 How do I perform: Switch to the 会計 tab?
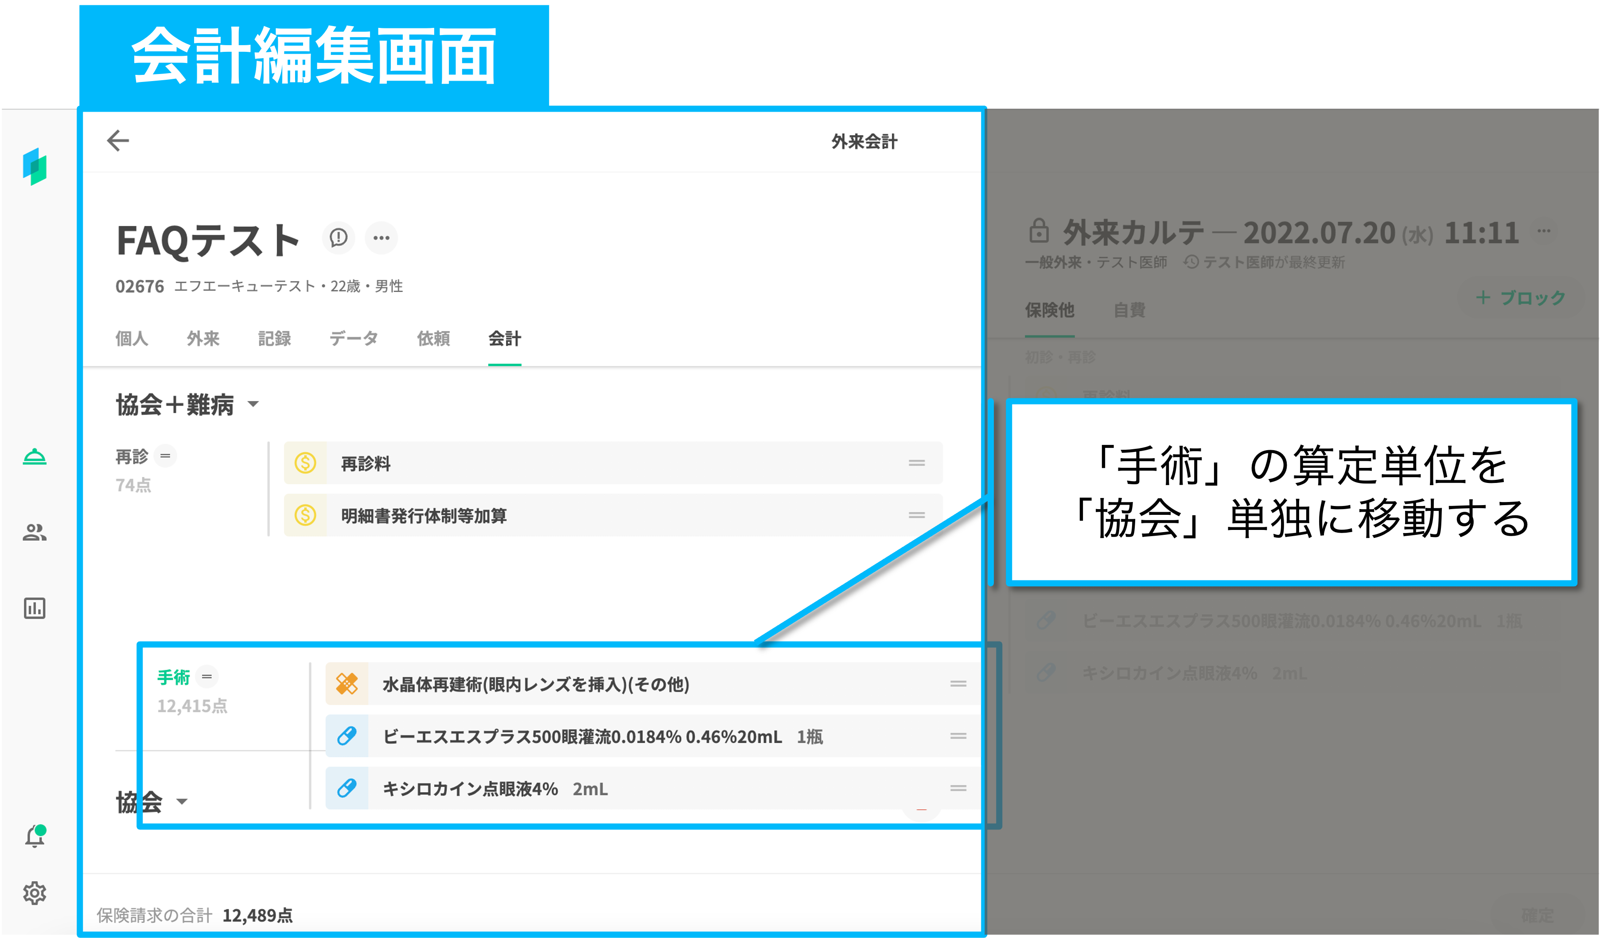[505, 339]
